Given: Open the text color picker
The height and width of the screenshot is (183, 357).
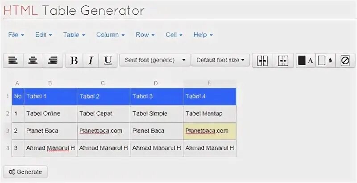Looking at the screenshot, I should point(306,61).
